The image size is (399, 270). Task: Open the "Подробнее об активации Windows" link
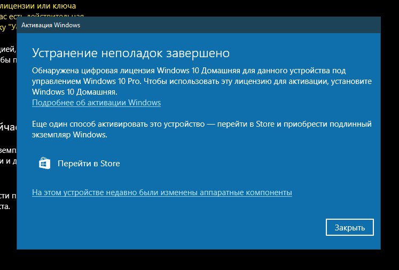pos(96,103)
